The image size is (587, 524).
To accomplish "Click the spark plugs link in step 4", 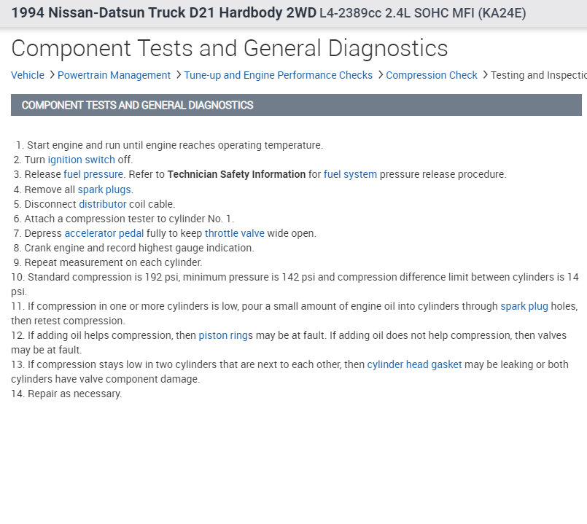I will click(104, 189).
